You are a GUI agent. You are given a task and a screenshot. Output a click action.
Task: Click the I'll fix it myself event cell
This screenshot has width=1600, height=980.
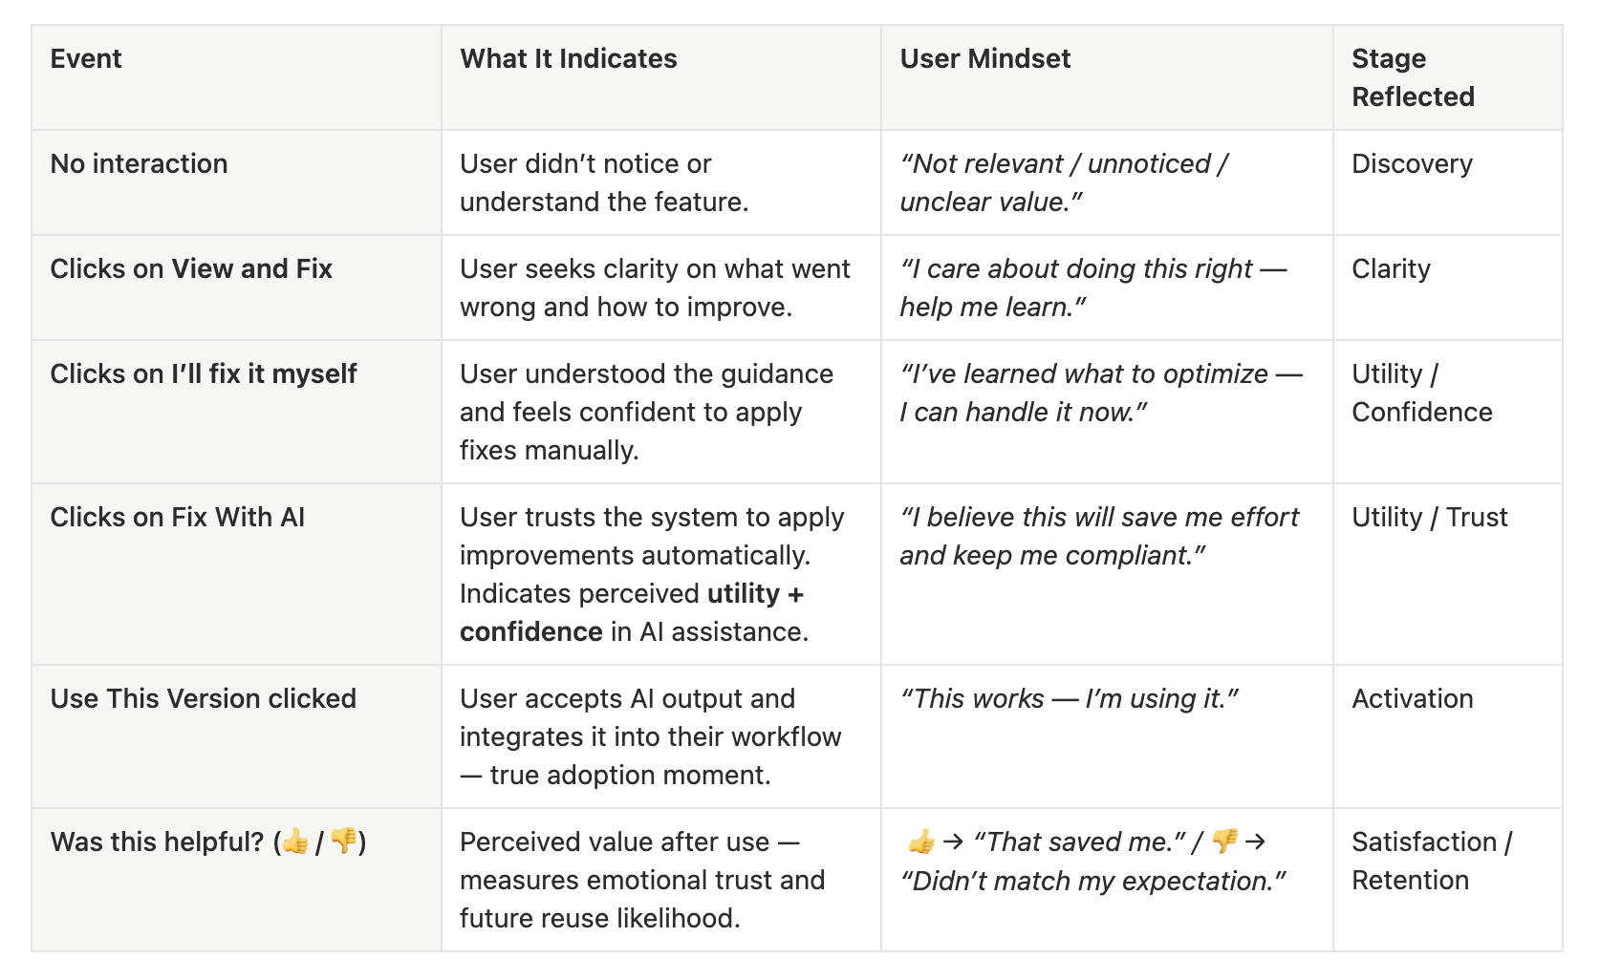pyautogui.click(x=236, y=412)
